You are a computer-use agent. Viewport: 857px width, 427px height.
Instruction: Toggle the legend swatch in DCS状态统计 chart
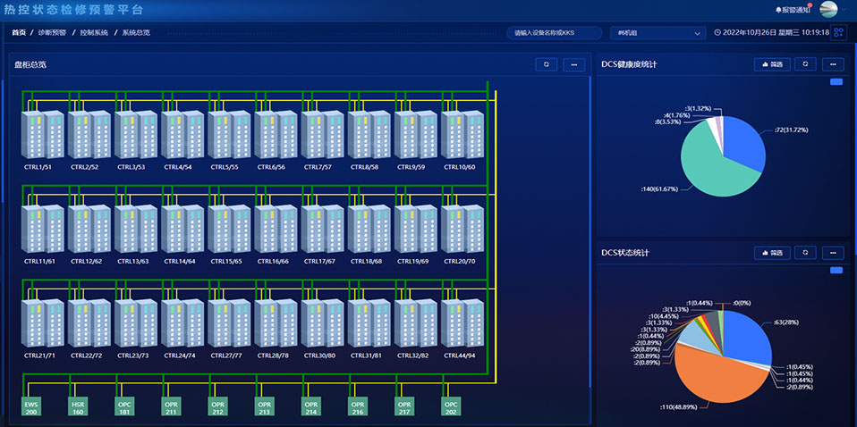point(836,271)
